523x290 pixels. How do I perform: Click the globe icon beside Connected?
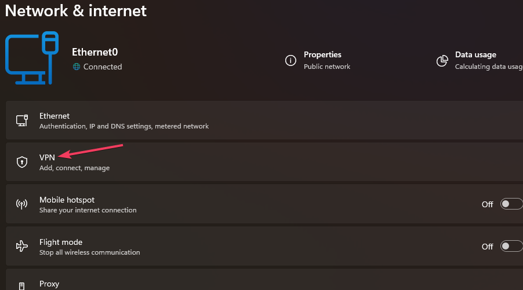pos(77,67)
